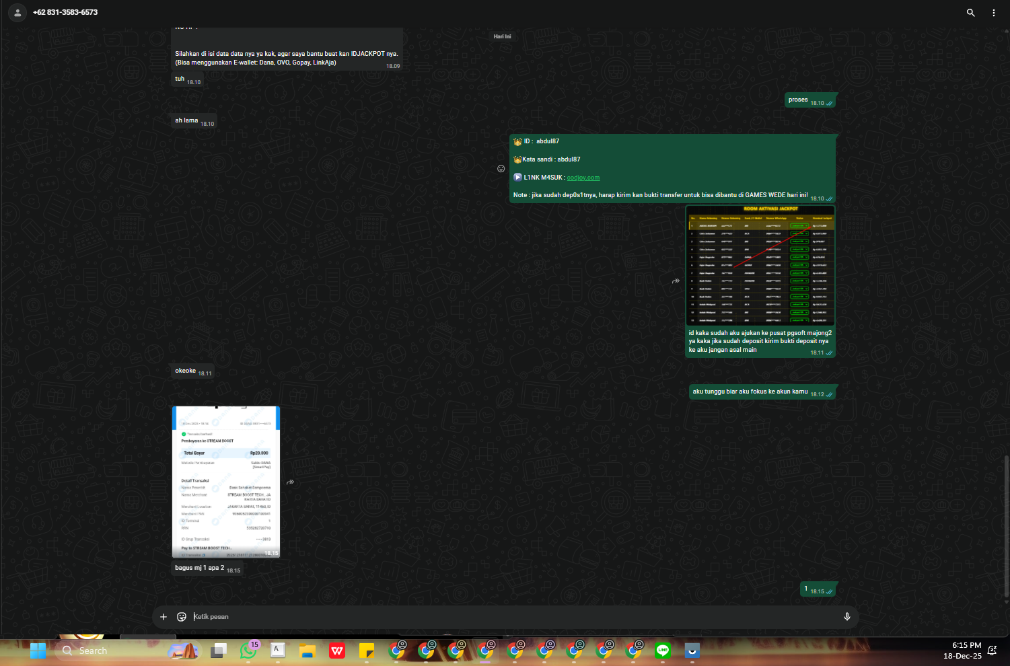Select the "ID : abdul87" line
The width and height of the screenshot is (1010, 666).
[x=536, y=141]
